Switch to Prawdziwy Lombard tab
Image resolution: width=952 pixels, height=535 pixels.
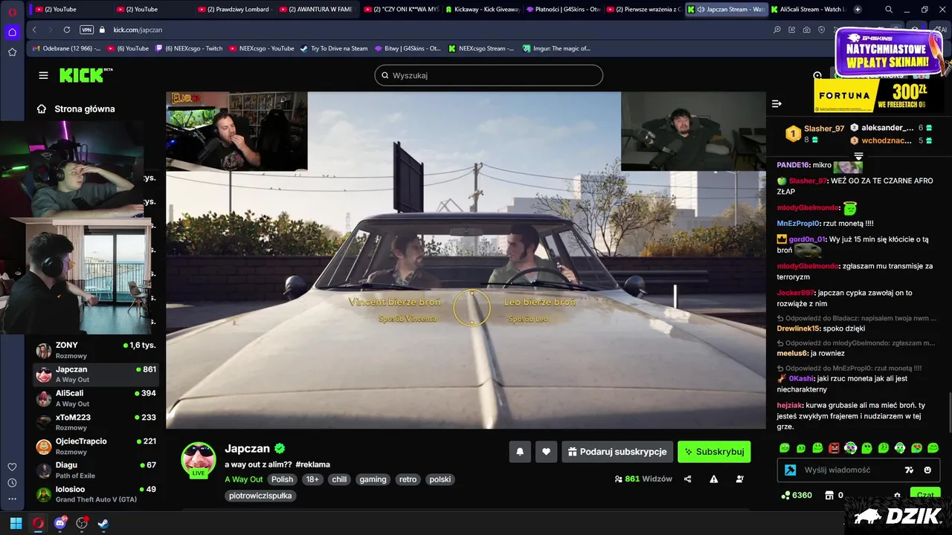(235, 9)
